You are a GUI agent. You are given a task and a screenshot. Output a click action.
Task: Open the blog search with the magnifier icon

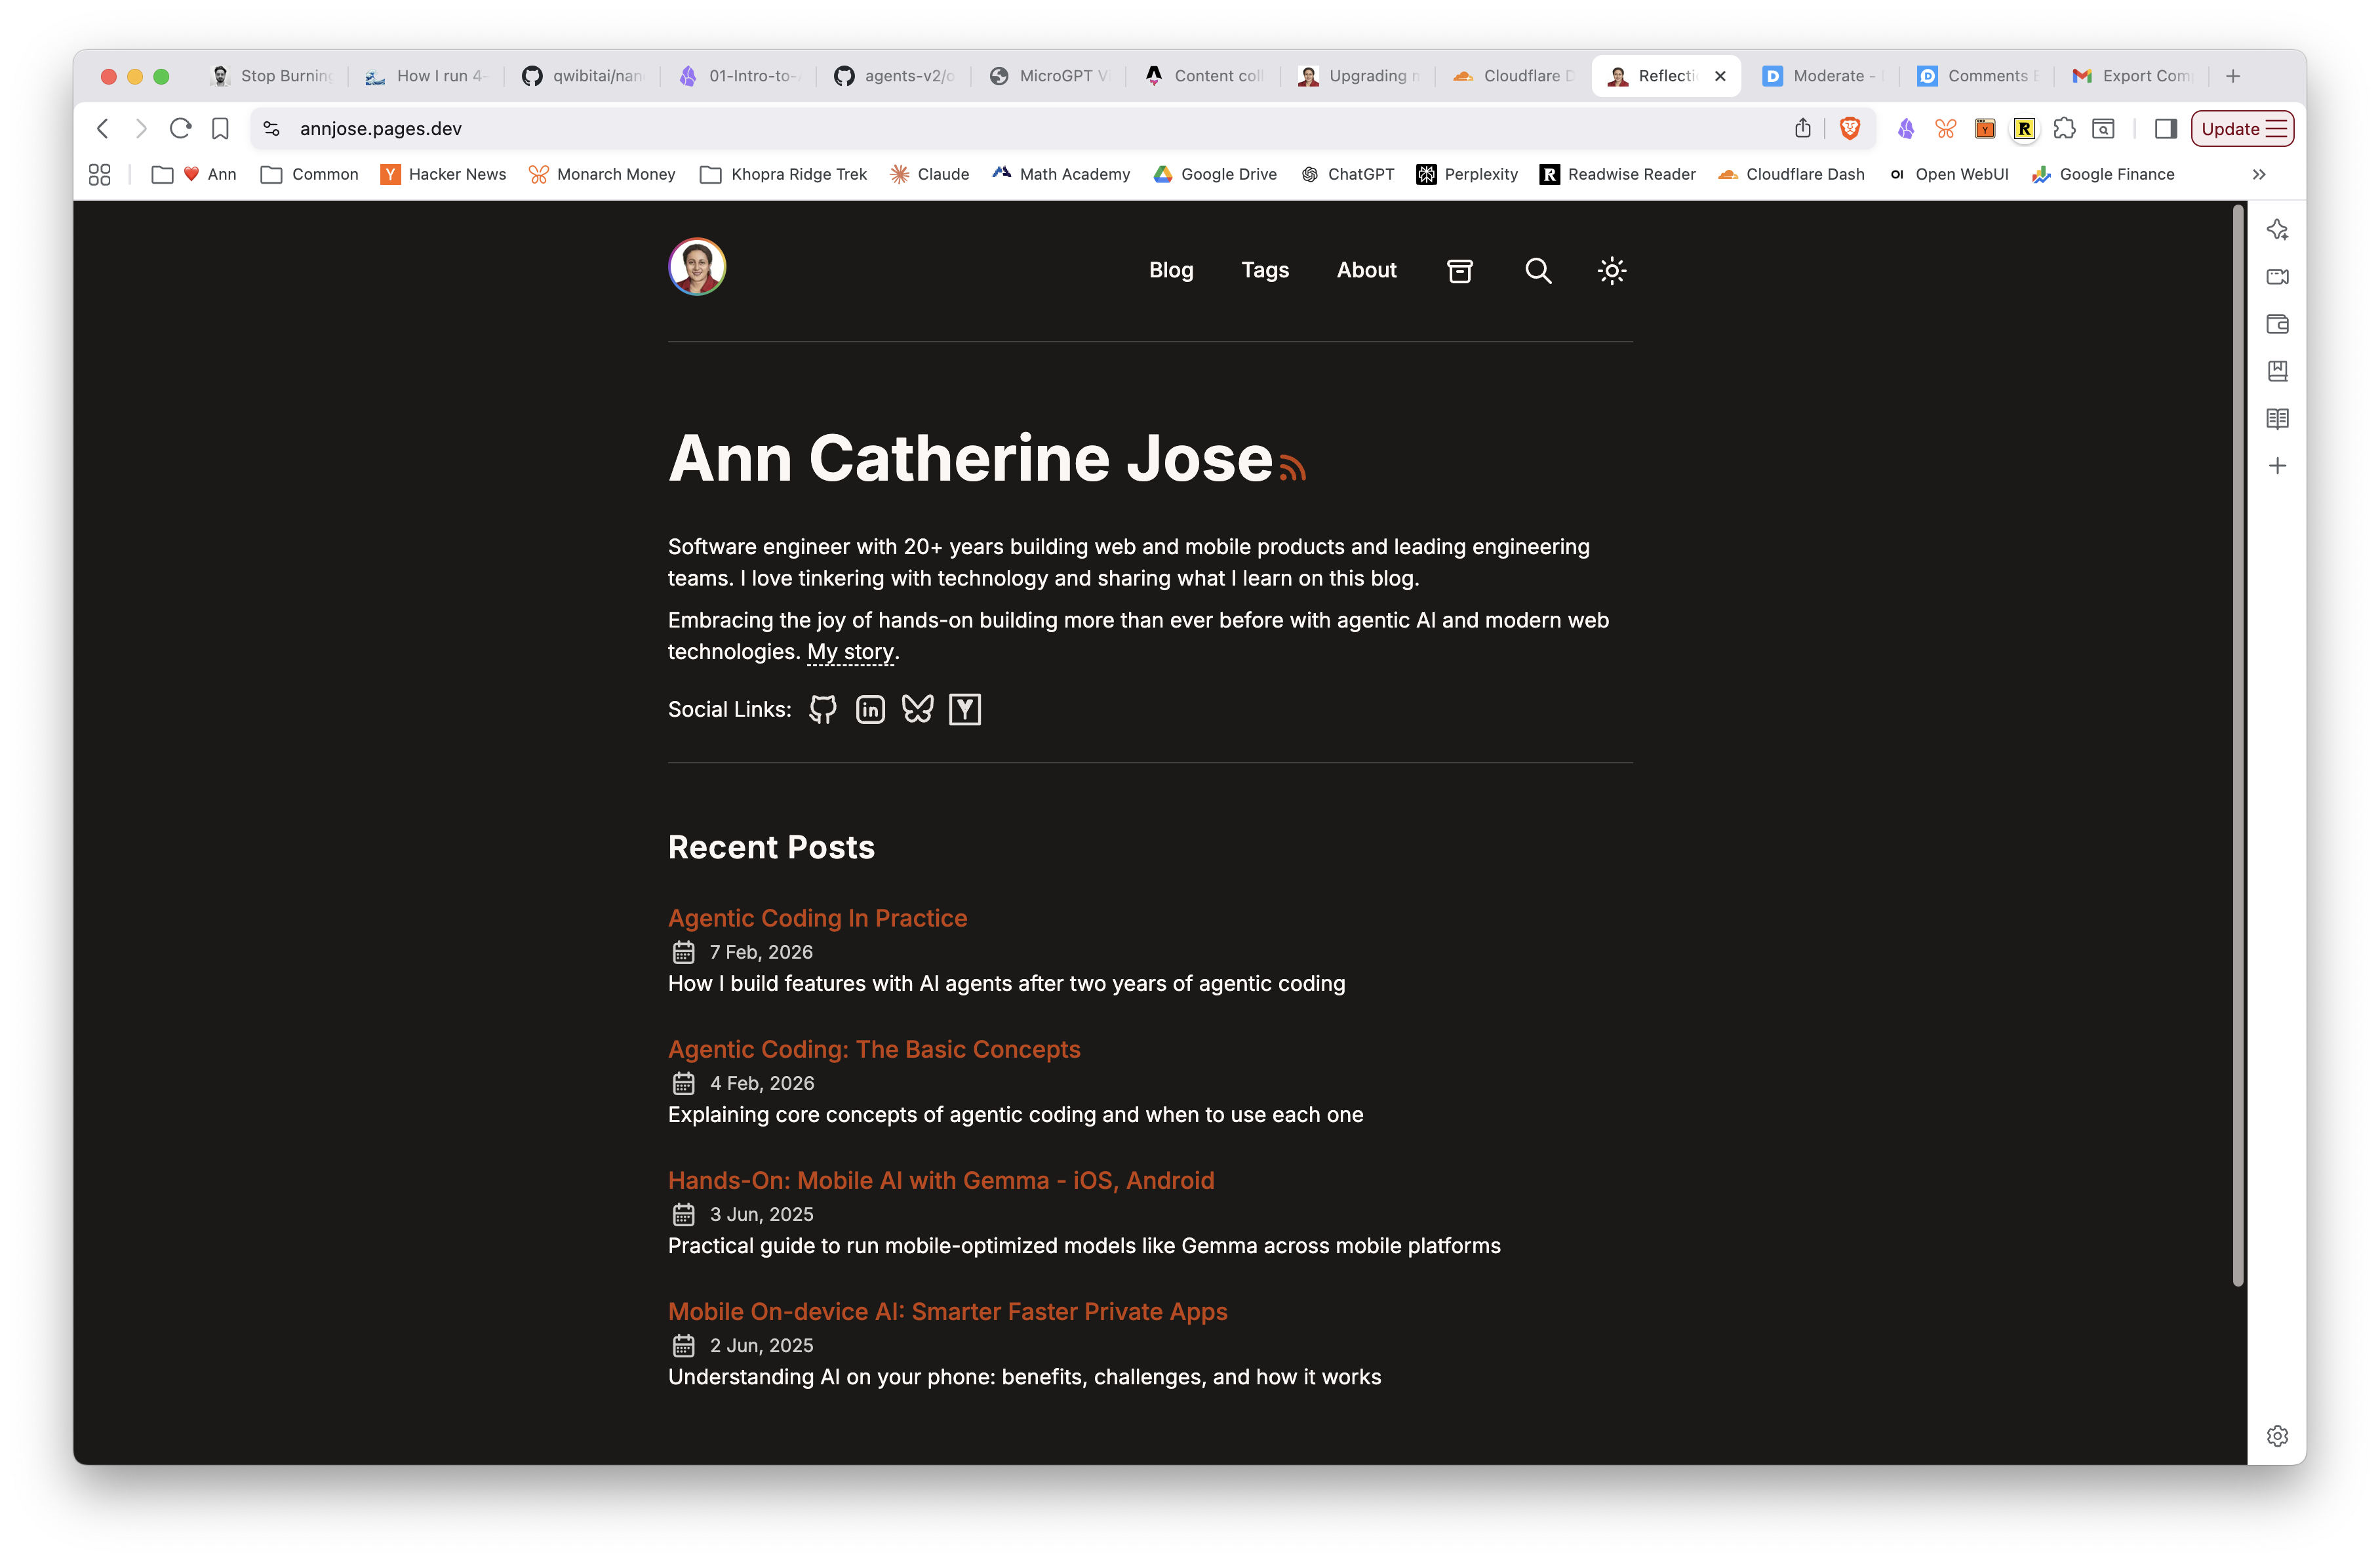(1538, 271)
